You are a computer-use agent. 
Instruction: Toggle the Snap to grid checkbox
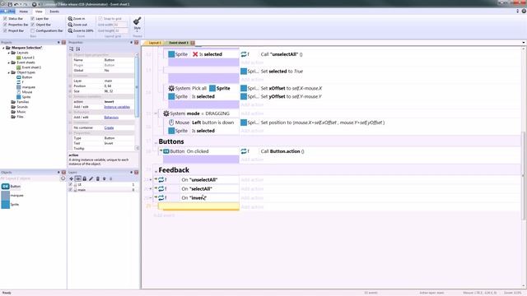tap(100, 19)
